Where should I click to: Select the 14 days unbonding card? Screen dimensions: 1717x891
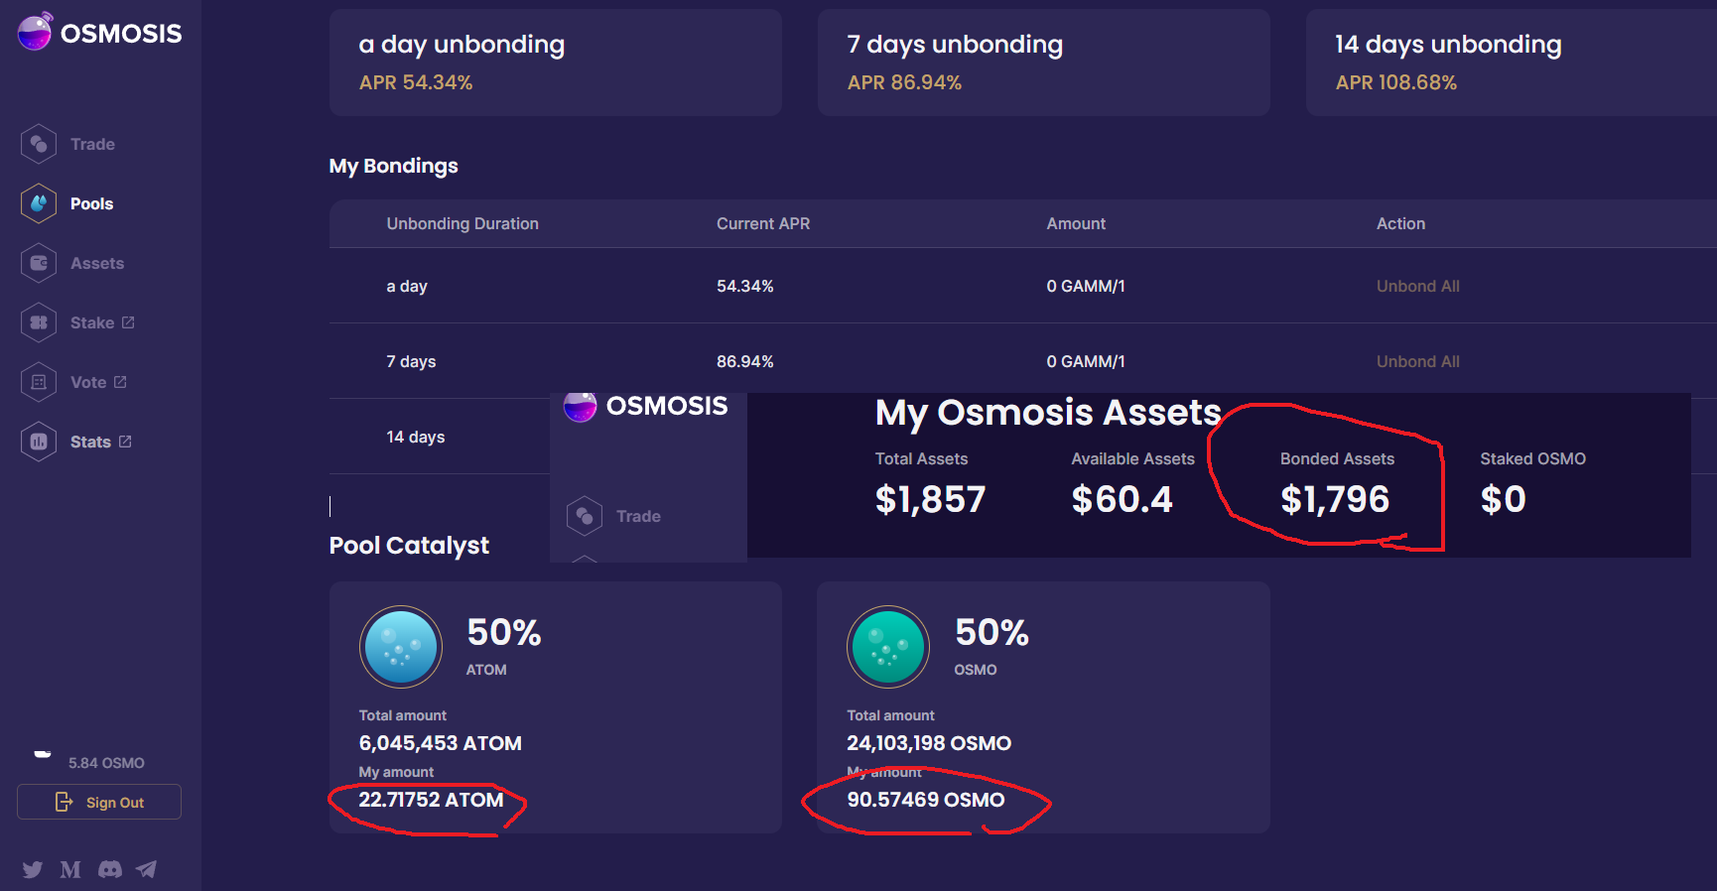pyautogui.click(x=1512, y=63)
